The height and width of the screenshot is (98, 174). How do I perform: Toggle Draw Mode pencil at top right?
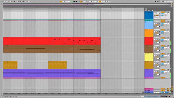pos(156,2)
